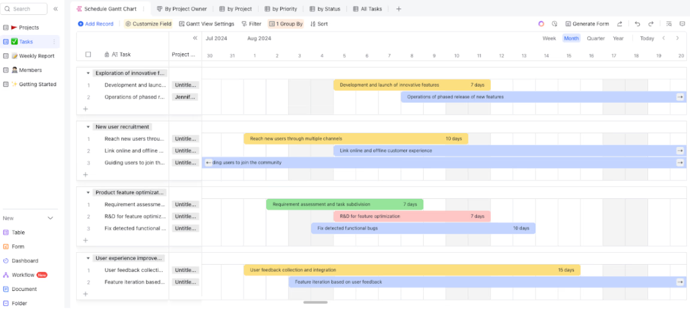Click Add Record

coord(96,24)
